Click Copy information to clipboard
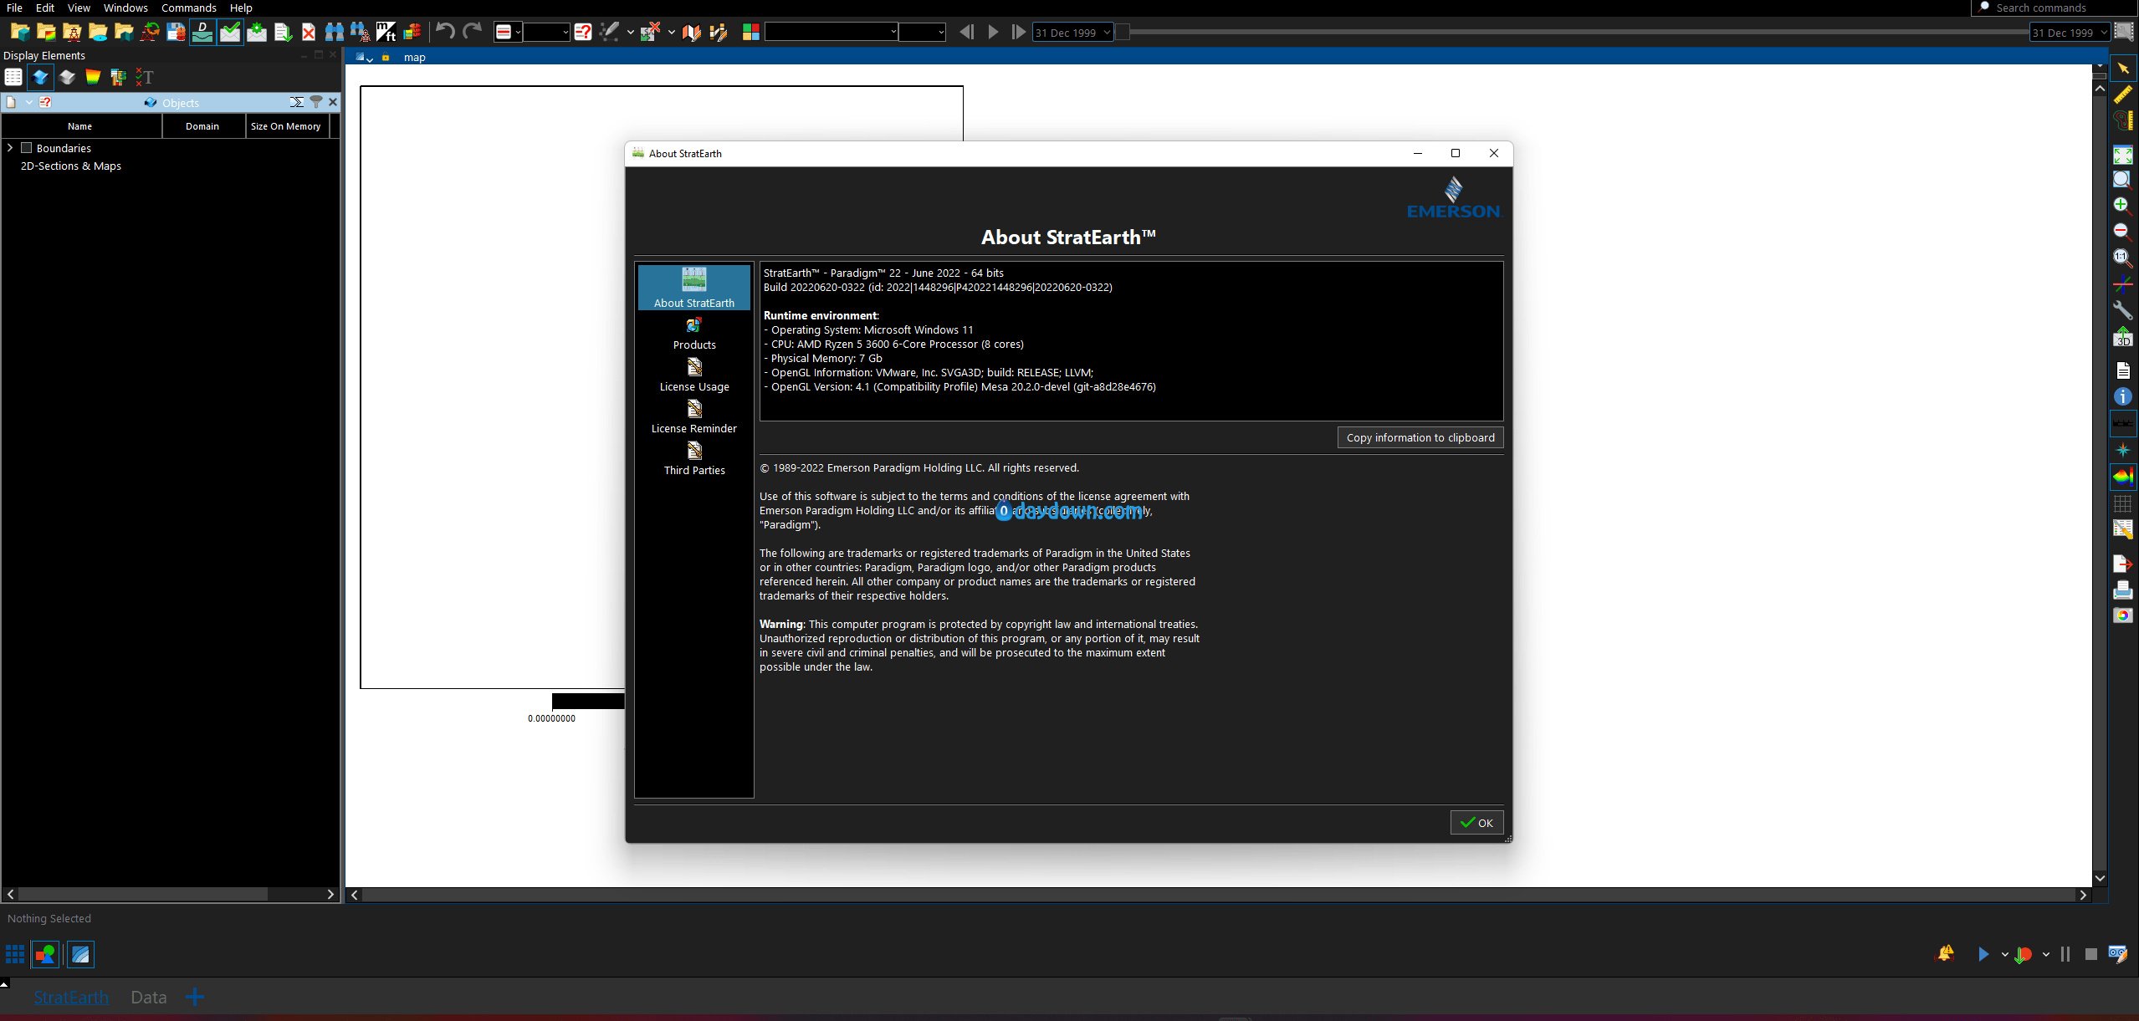This screenshot has height=1021, width=2139. click(1420, 437)
